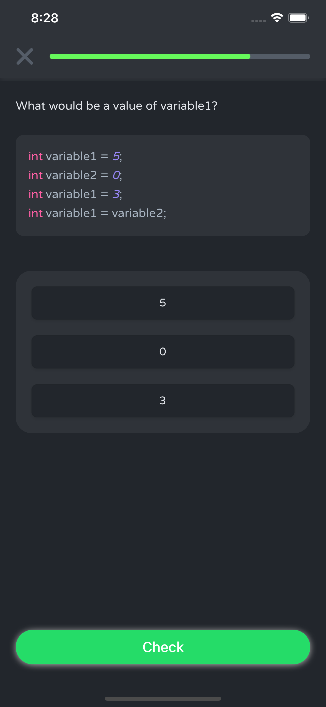Select answer option 3
Screen dimensions: 326x707
163,401
